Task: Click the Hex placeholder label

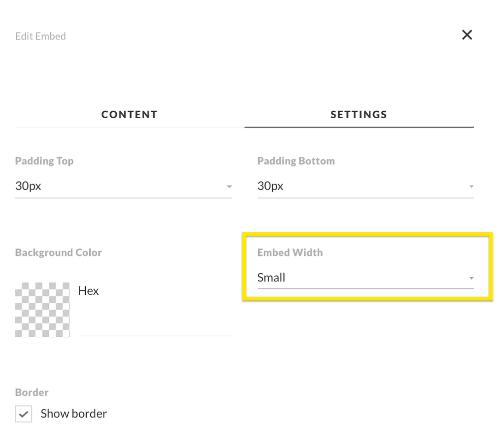Action: coord(88,291)
